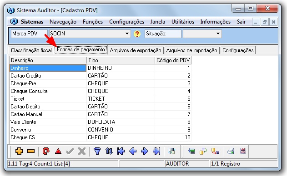The image size is (287, 176).
Task: Select the Cartao Credito row
Action: pyautogui.click(x=101, y=76)
